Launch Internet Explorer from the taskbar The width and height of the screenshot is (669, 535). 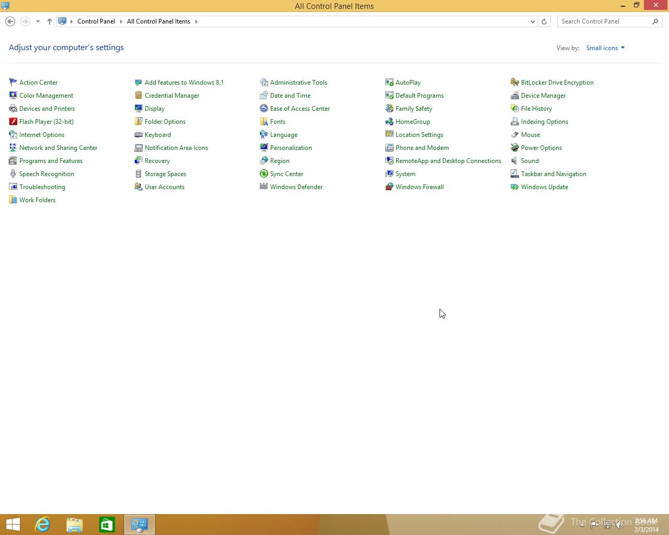pyautogui.click(x=42, y=525)
